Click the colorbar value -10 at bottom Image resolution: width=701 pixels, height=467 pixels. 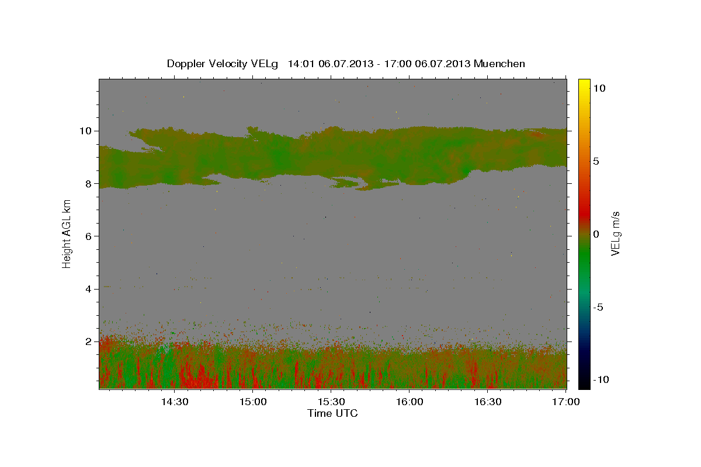pos(601,379)
